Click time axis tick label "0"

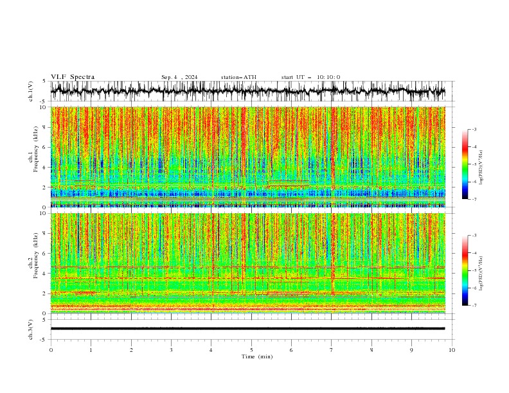pos(51,350)
